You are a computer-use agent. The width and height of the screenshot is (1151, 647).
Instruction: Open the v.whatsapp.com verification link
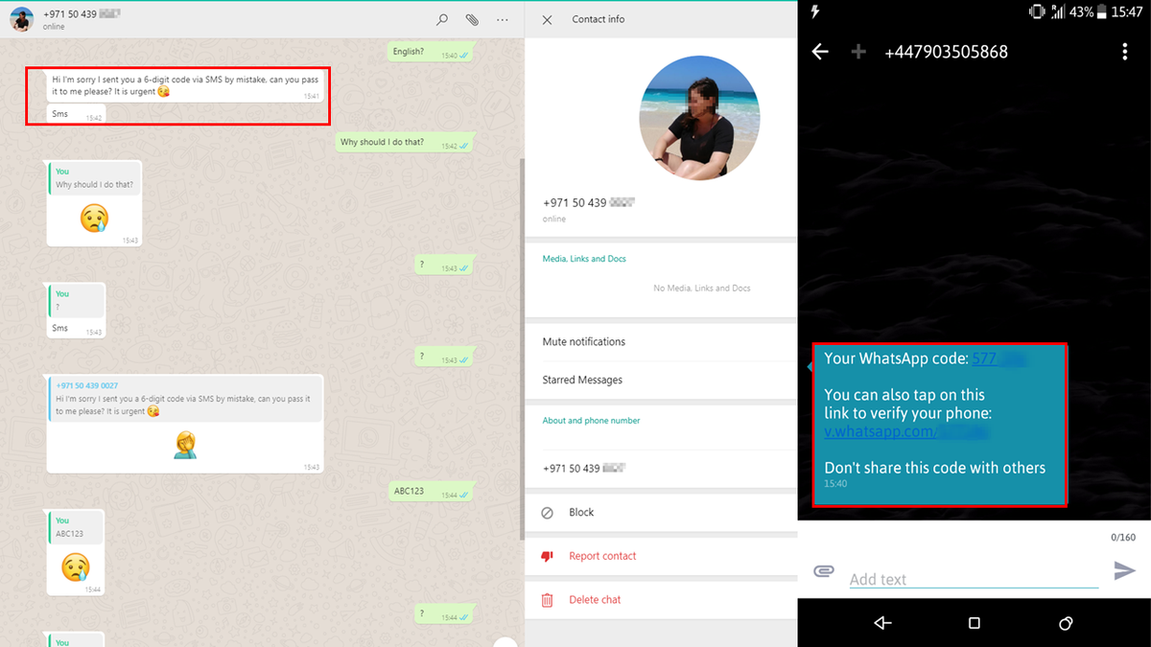click(905, 431)
